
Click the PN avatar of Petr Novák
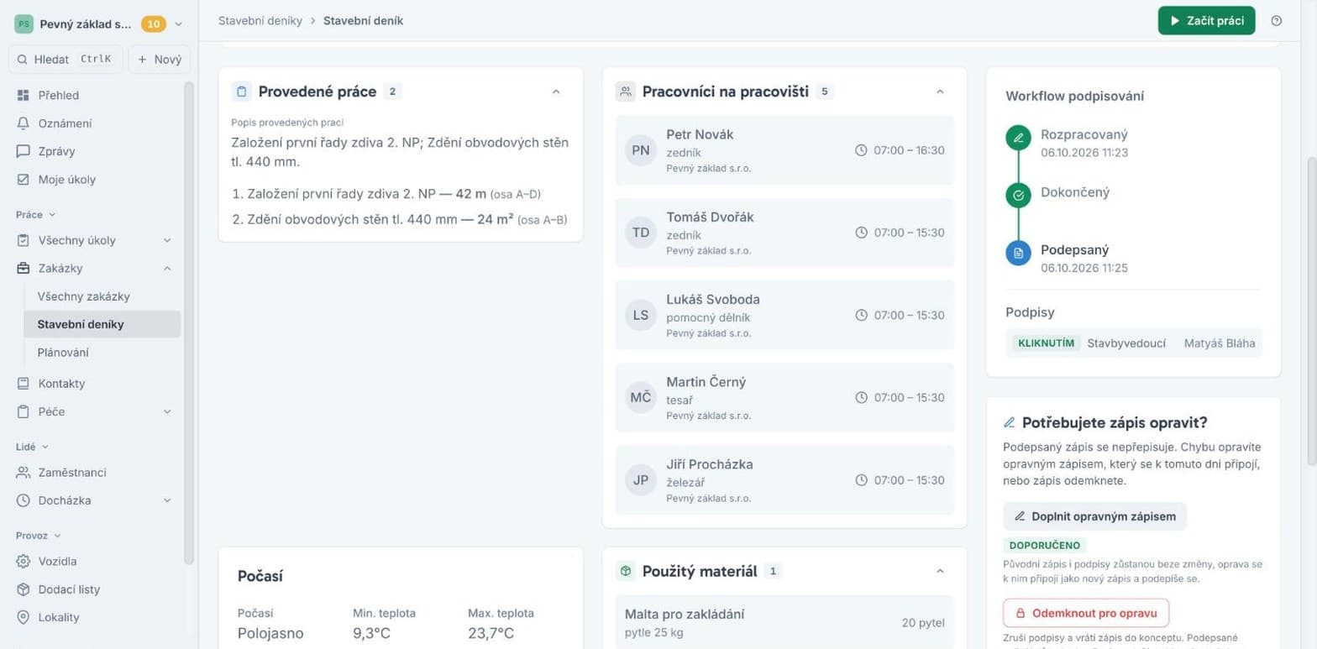click(x=641, y=150)
